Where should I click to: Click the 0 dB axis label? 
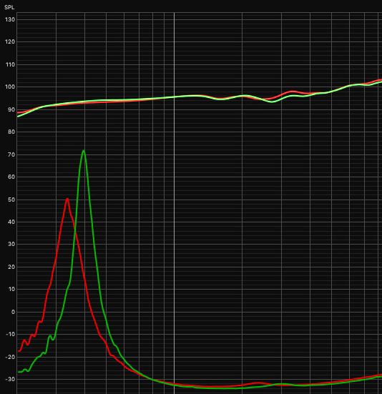point(13,312)
